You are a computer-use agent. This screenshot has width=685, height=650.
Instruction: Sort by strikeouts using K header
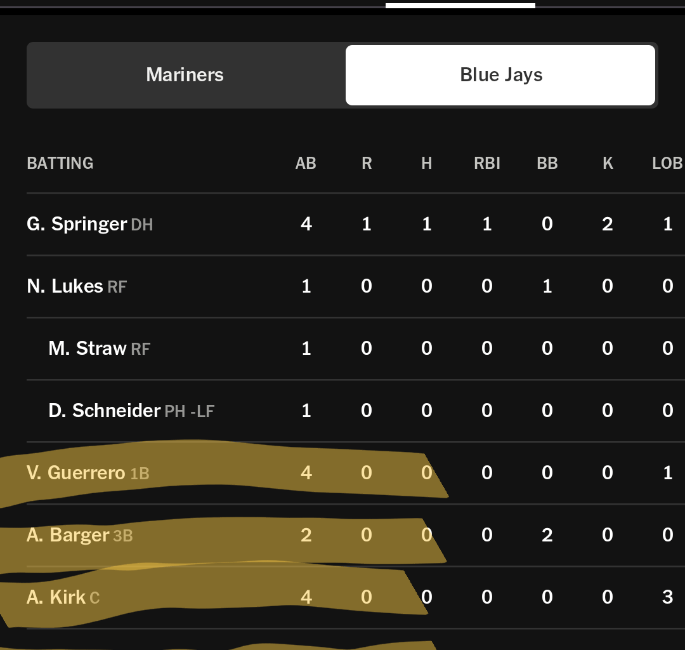pos(607,163)
